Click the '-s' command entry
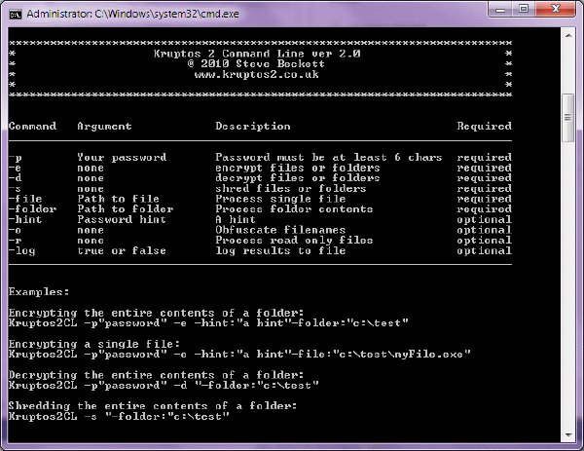 coord(16,189)
